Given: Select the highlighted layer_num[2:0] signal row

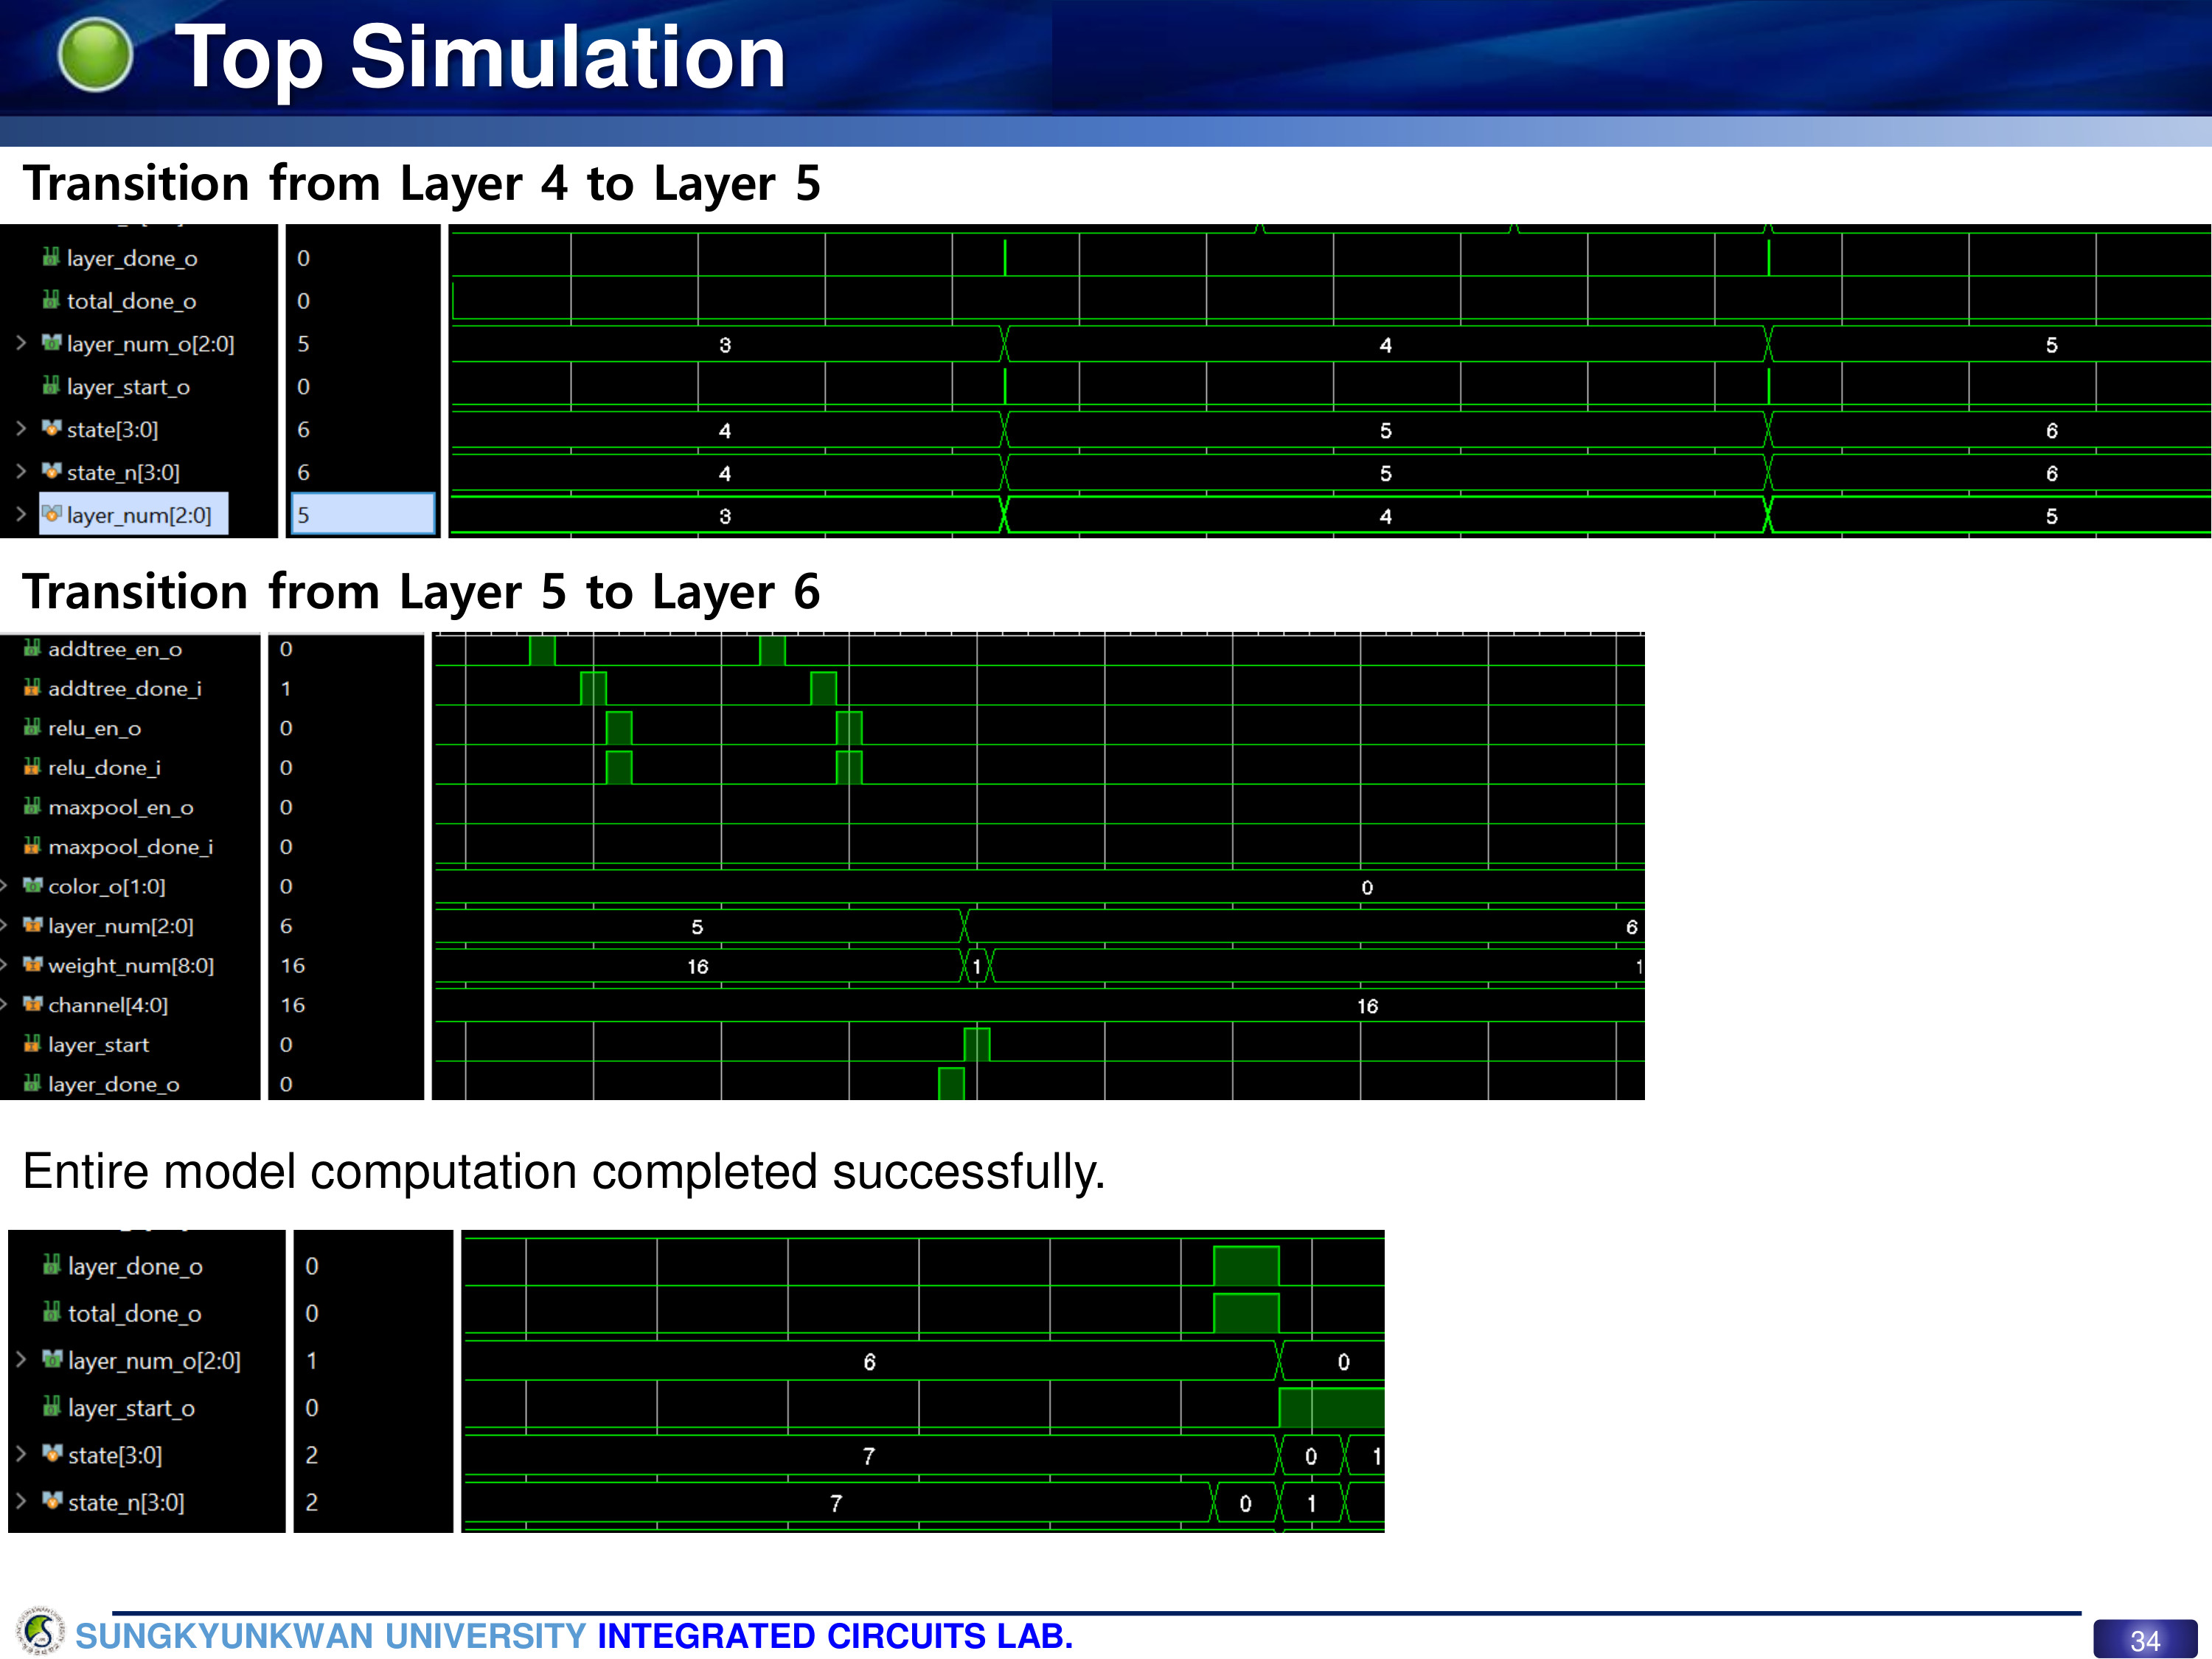Looking at the screenshot, I should click(133, 514).
